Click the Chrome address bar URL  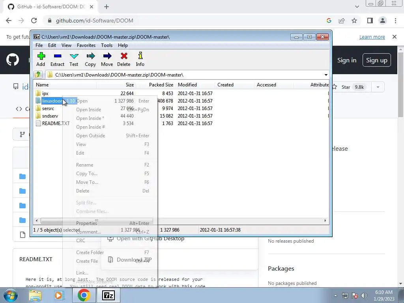coord(95,21)
